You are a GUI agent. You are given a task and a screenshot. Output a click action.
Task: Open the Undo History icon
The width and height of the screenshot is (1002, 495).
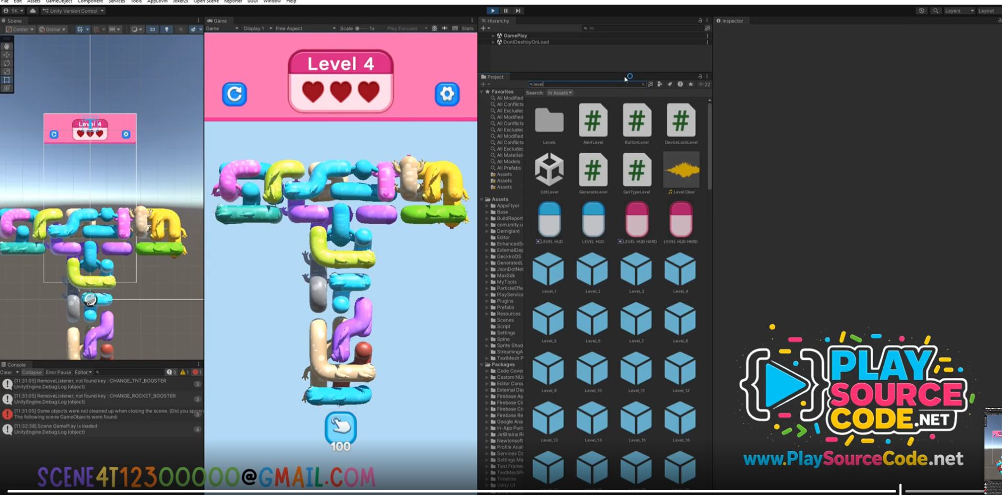click(922, 11)
